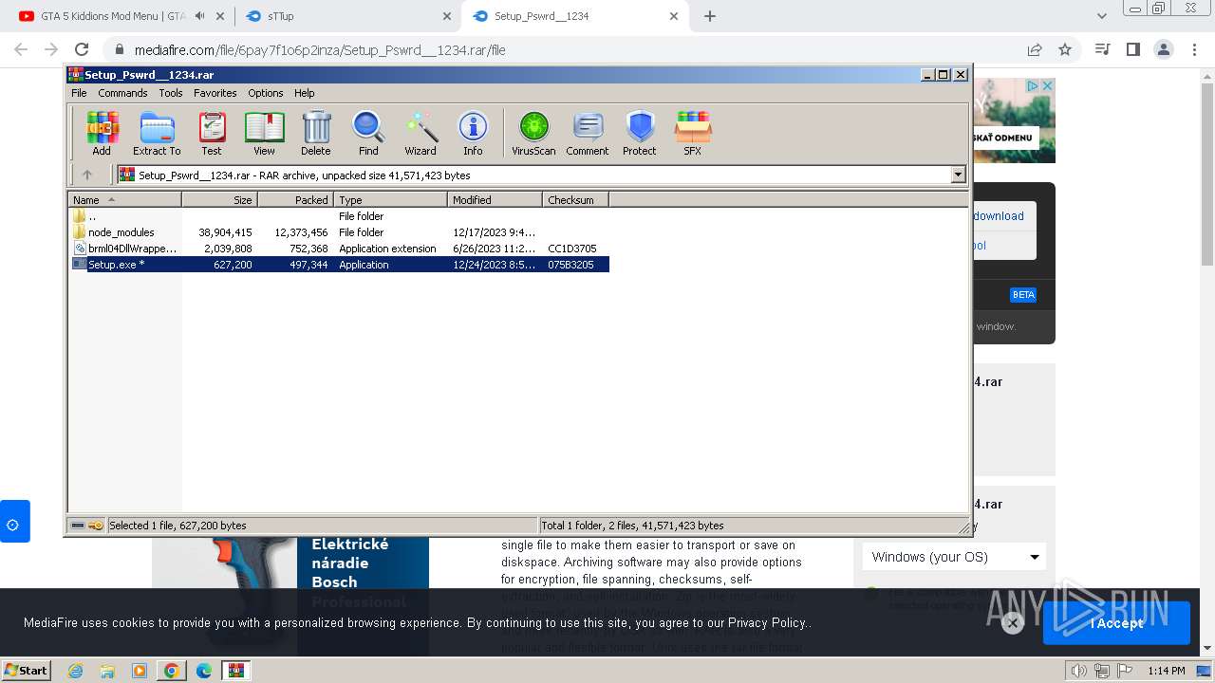Reload the MediaFire page
This screenshot has width=1215, height=683.
pyautogui.click(x=82, y=49)
